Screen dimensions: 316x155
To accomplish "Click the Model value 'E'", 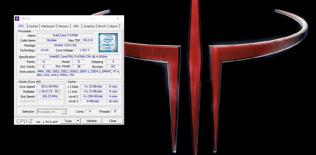I will tap(79, 62).
